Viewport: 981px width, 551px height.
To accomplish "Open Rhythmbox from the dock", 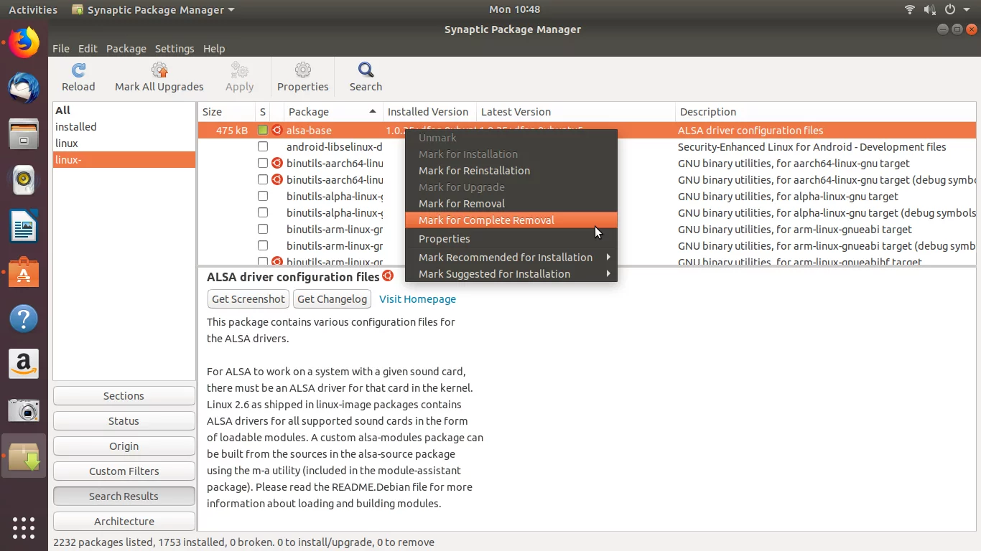I will (24, 180).
